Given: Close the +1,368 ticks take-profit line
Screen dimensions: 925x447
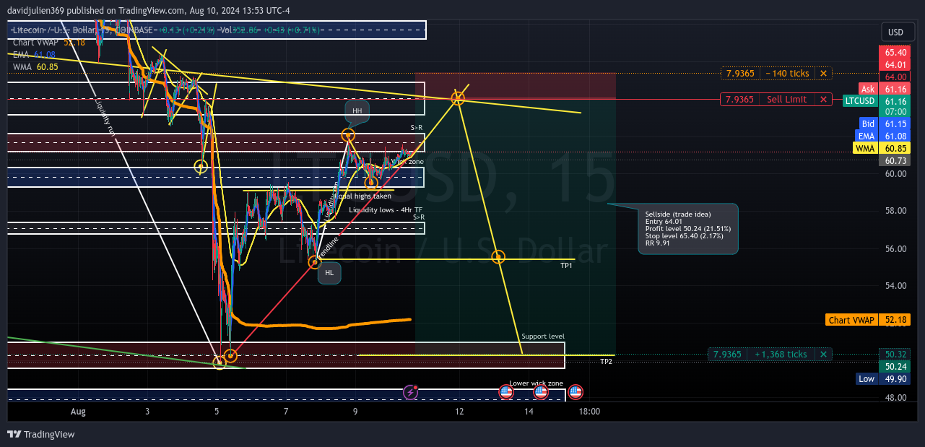Looking at the screenshot, I should (x=823, y=355).
